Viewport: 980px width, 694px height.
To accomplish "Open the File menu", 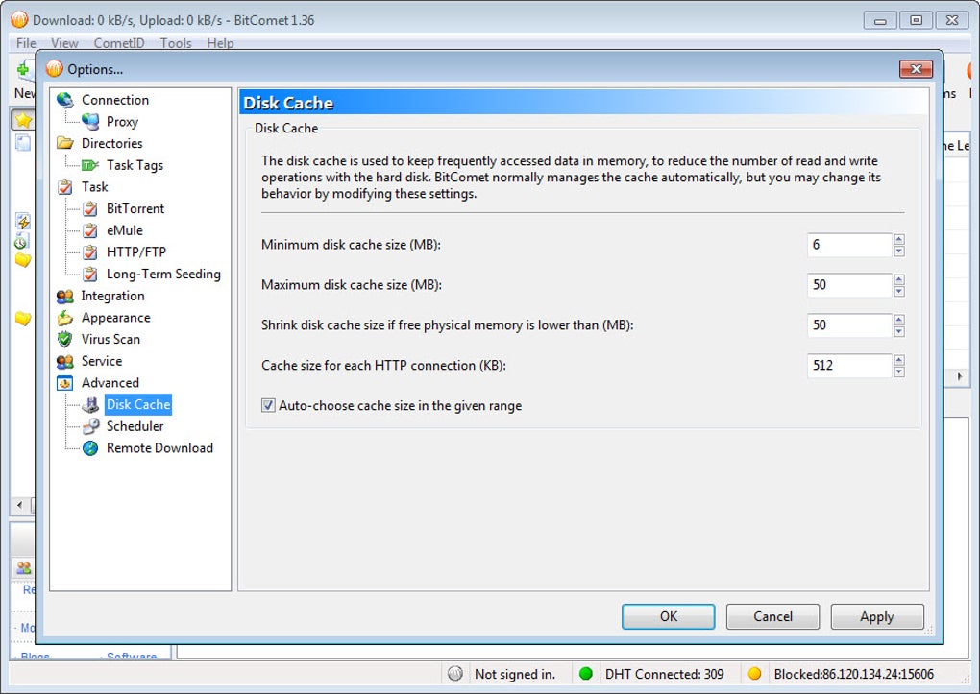I will pos(26,43).
